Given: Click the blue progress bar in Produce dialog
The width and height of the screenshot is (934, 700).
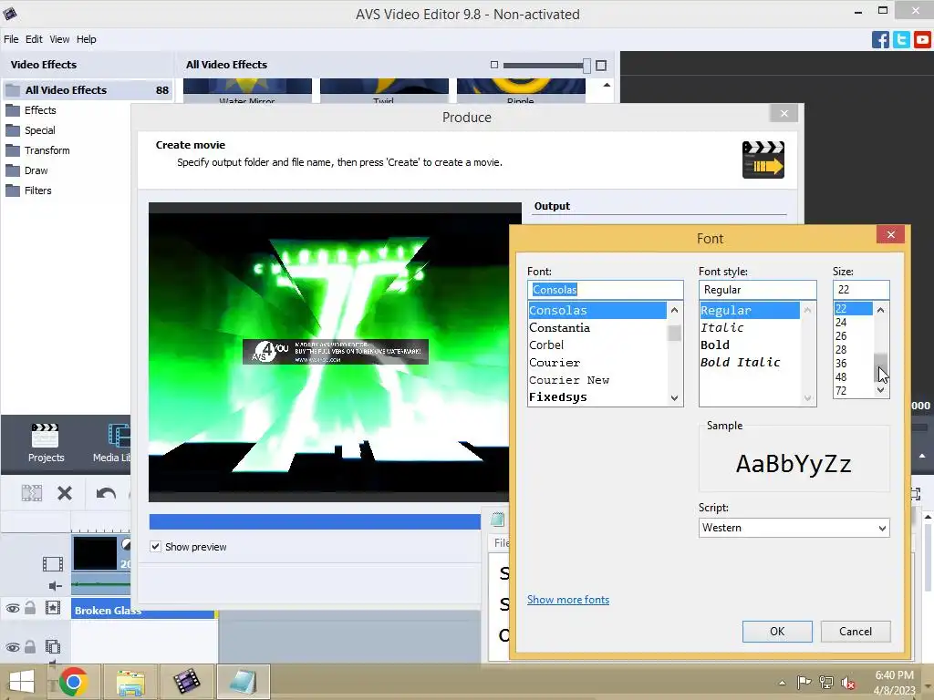Looking at the screenshot, I should tap(315, 521).
